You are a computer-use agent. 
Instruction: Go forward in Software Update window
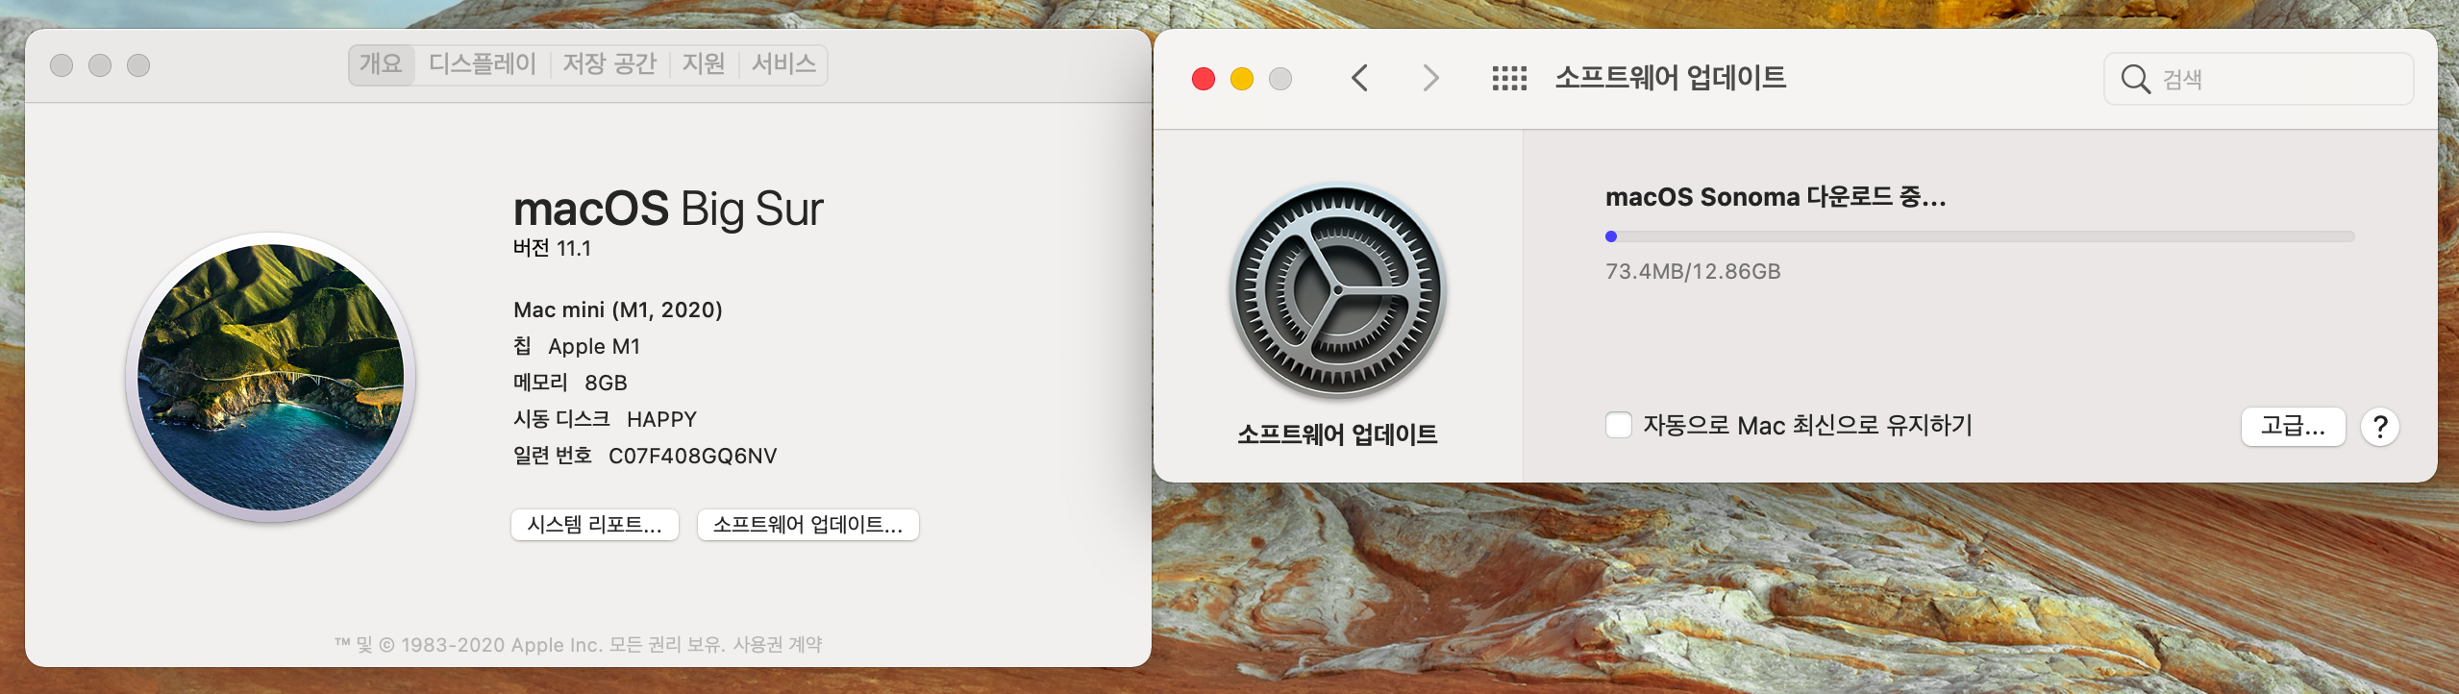pyautogui.click(x=1430, y=78)
